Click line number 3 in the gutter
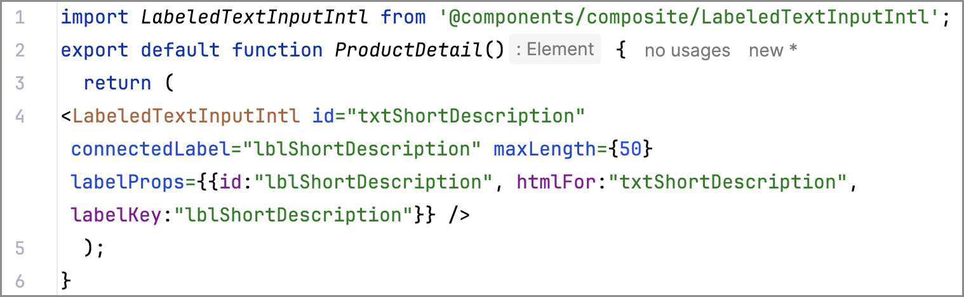 pyautogui.click(x=20, y=83)
